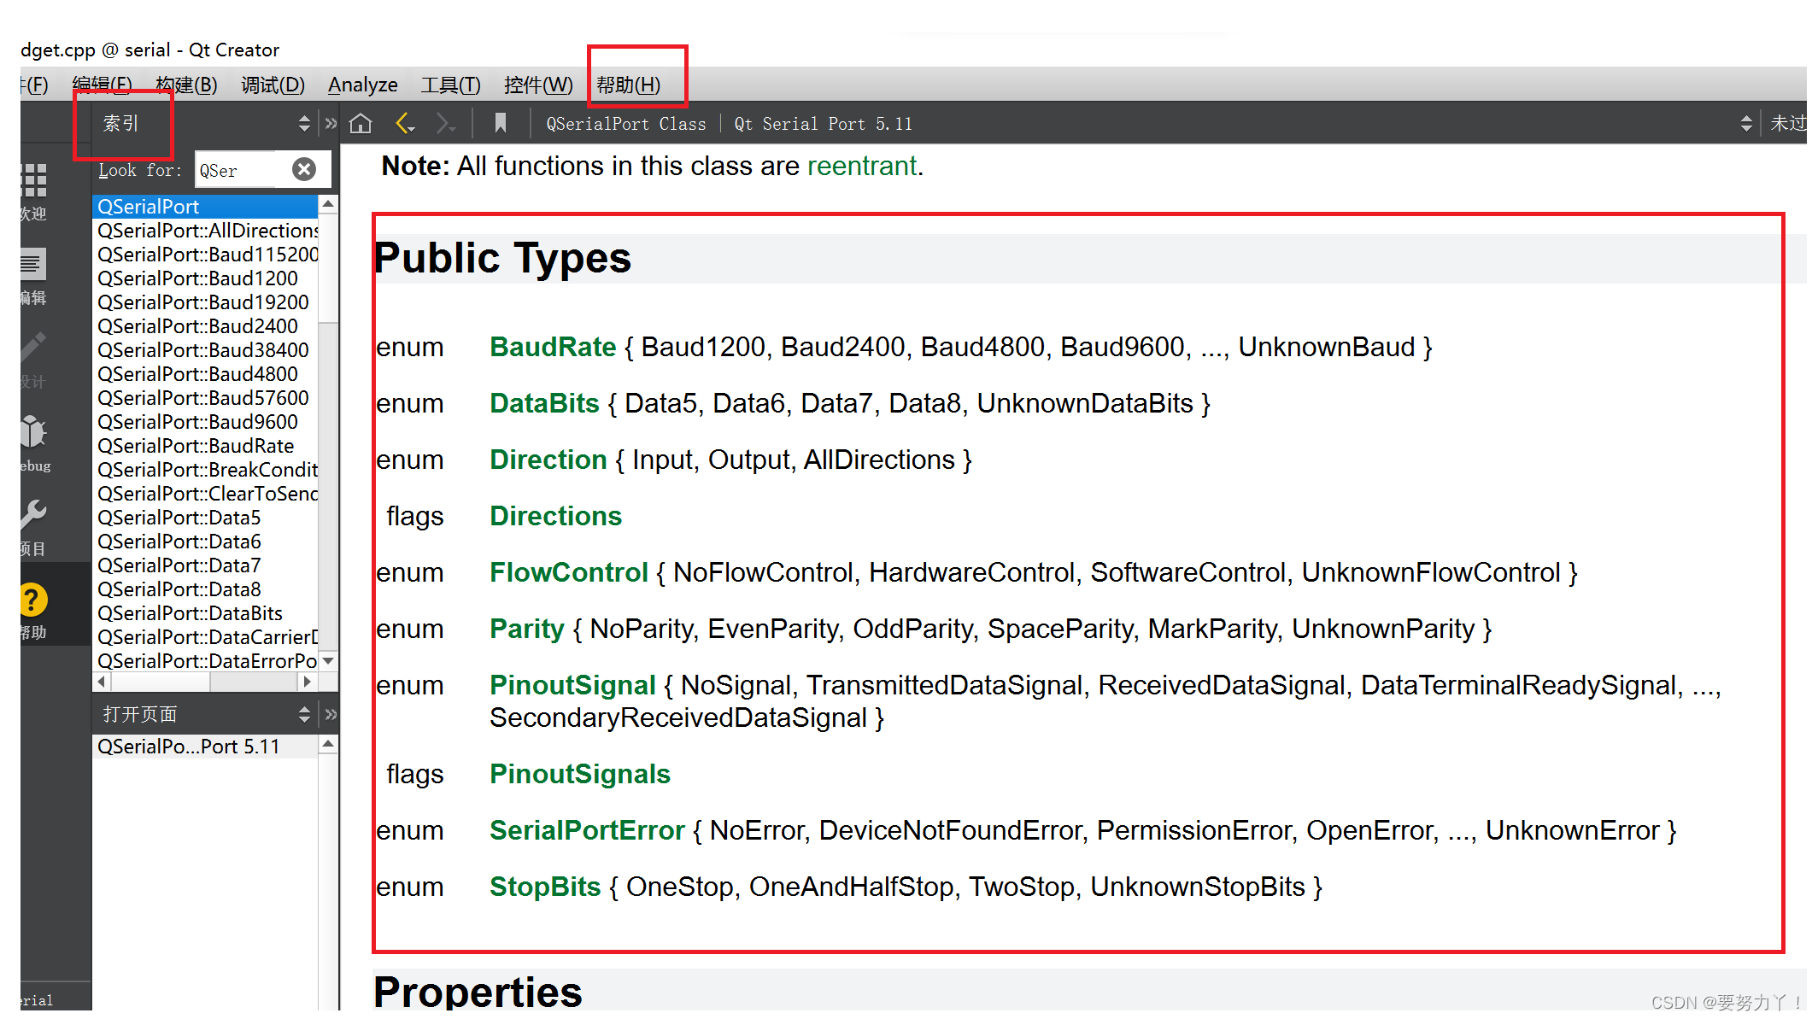Open the Direction enum link

[548, 460]
